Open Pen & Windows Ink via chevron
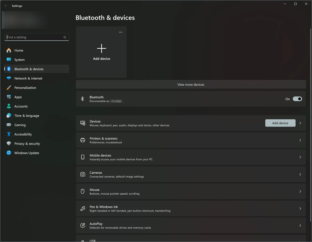Screen dimensions: 312x242 (x=300, y=208)
